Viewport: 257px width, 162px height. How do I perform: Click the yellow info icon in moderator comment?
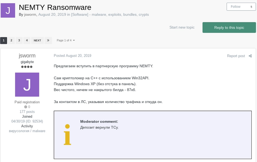[68, 135]
